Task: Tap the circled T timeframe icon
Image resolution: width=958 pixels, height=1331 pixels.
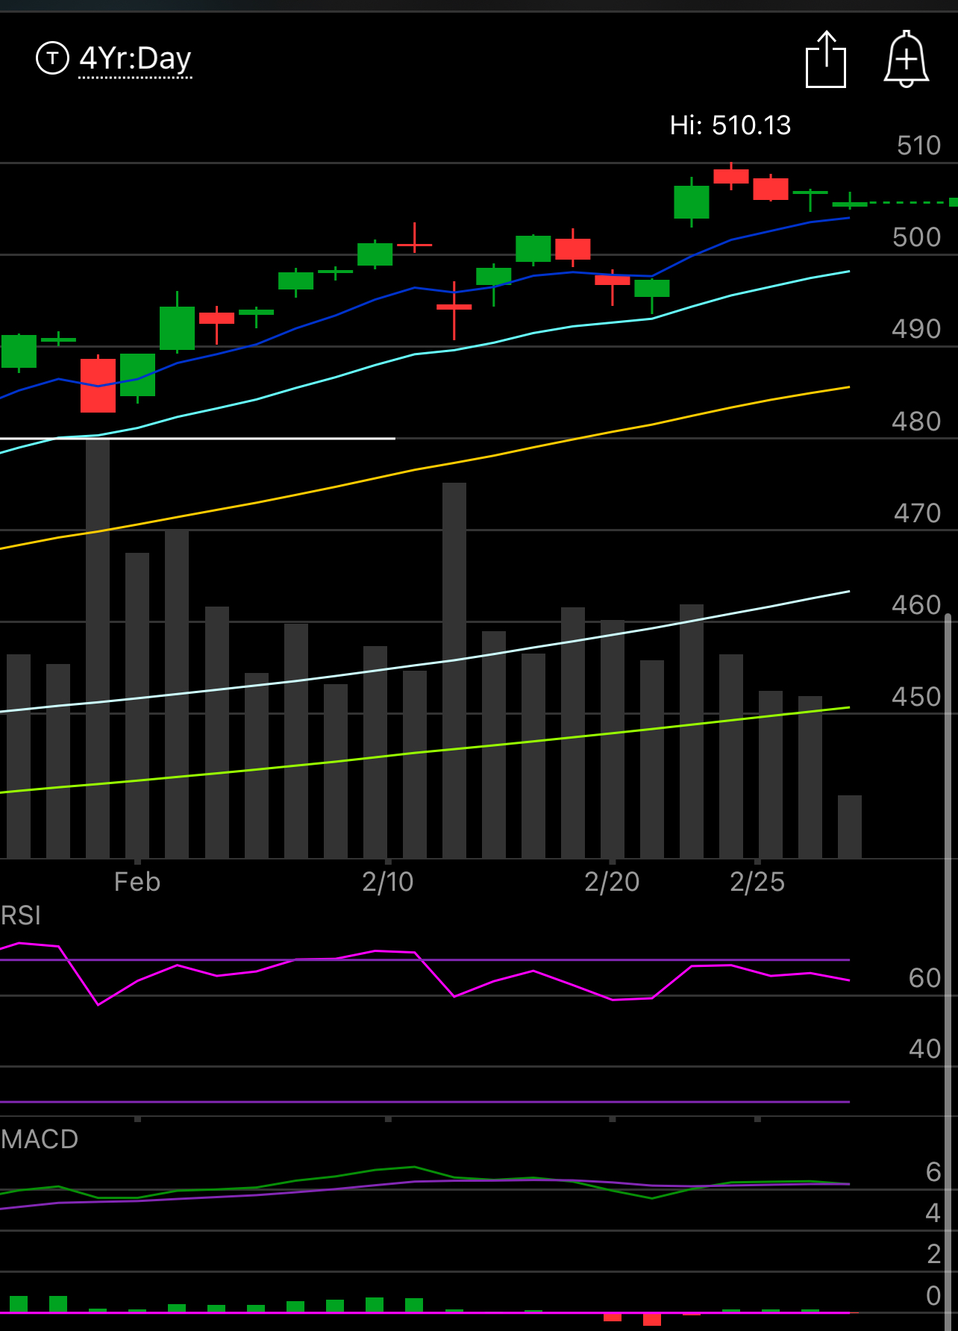Action: click(x=52, y=58)
